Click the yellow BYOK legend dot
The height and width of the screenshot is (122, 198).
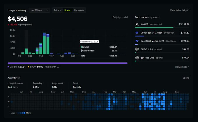29,67
